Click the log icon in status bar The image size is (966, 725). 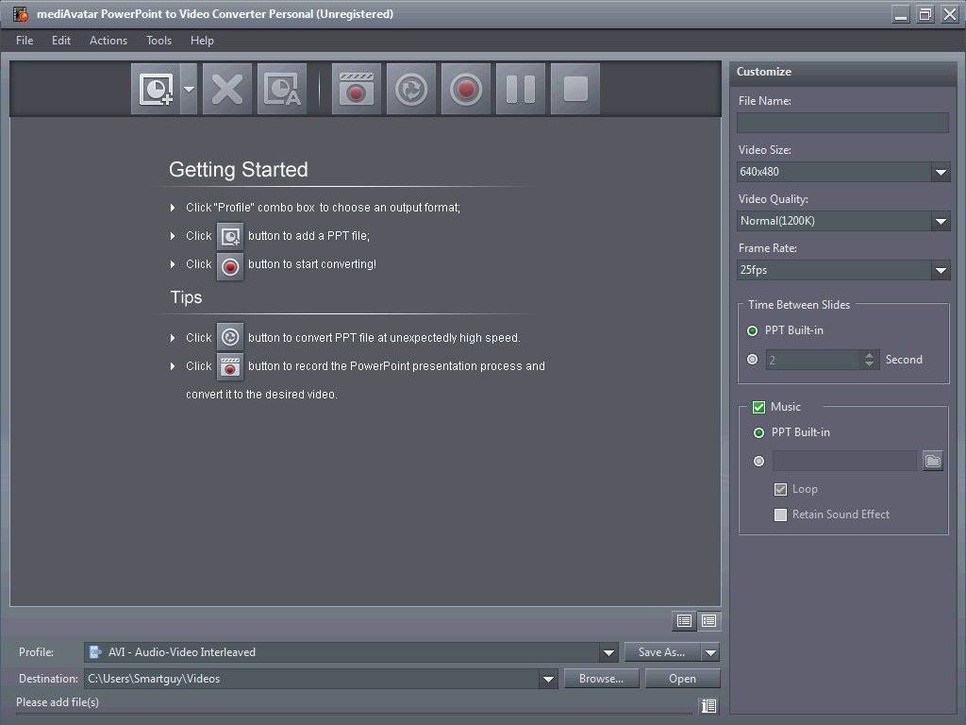709,705
